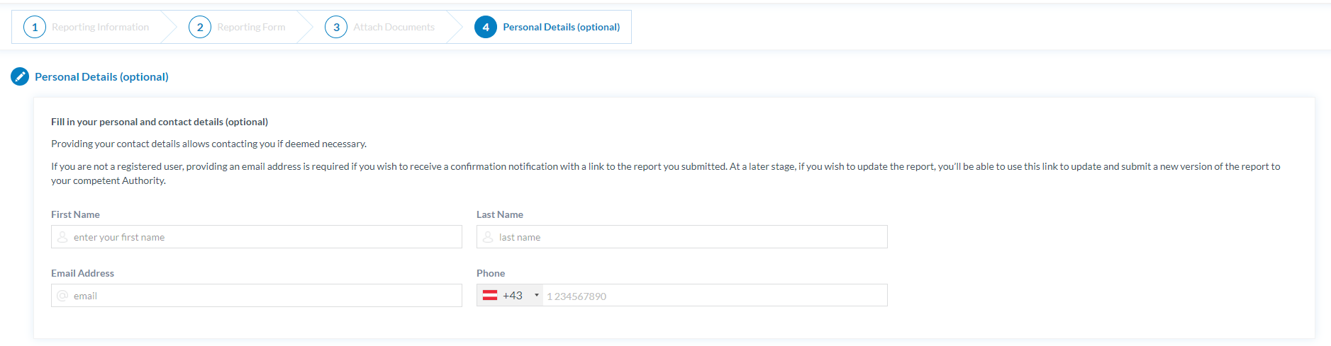Click the Austrian flag icon
The image size is (1331, 346).
tap(490, 295)
